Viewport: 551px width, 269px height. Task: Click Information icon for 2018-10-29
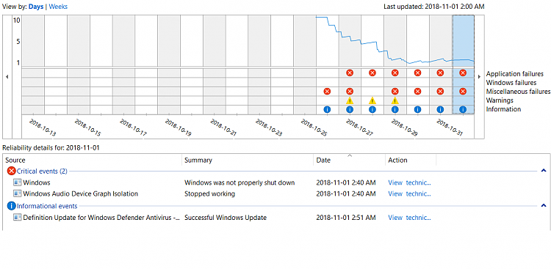395,109
